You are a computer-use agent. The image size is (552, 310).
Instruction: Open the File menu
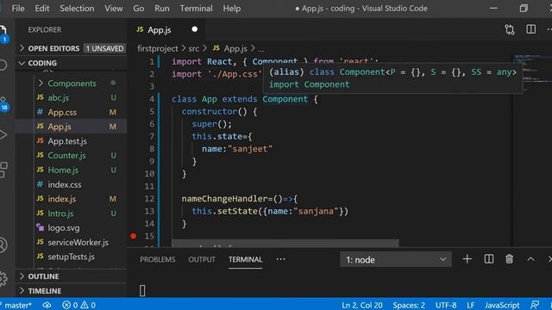pos(18,9)
